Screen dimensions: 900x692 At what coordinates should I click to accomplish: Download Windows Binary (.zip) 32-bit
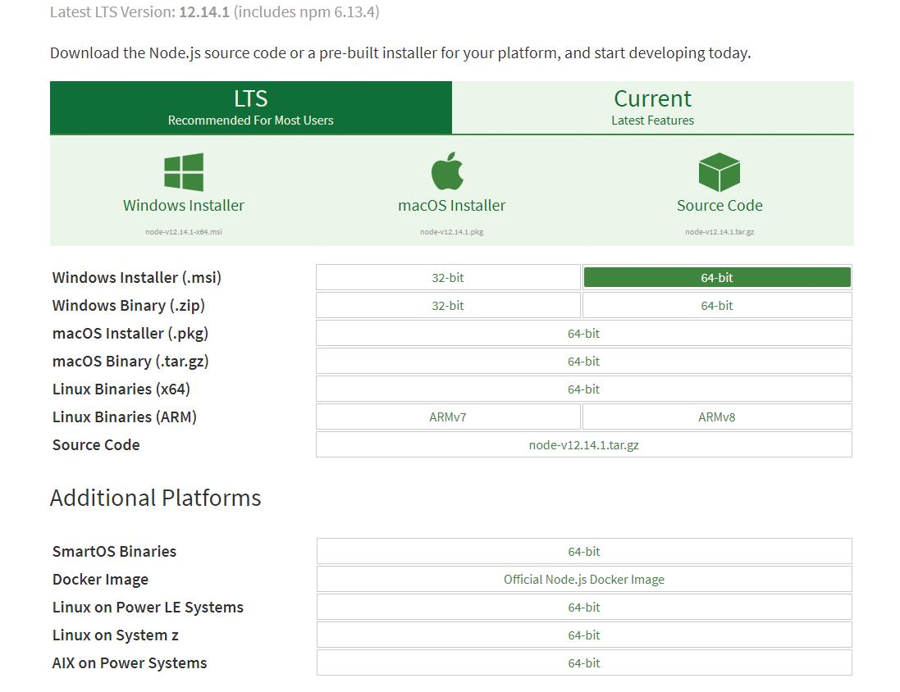448,305
